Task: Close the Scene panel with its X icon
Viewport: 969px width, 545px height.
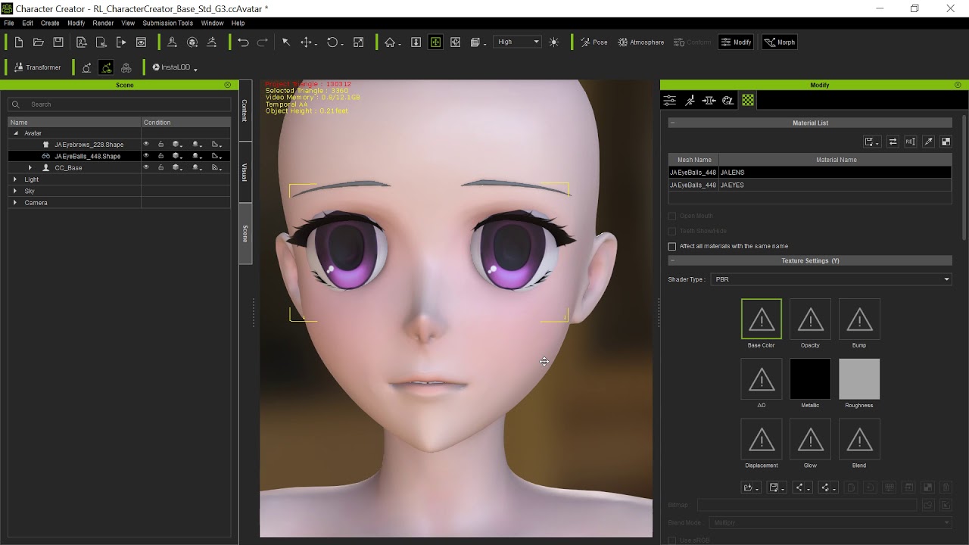Action: click(x=227, y=85)
